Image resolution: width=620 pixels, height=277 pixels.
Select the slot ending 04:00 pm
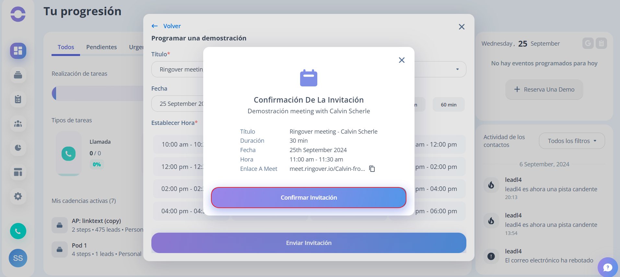pyautogui.click(x=440, y=189)
